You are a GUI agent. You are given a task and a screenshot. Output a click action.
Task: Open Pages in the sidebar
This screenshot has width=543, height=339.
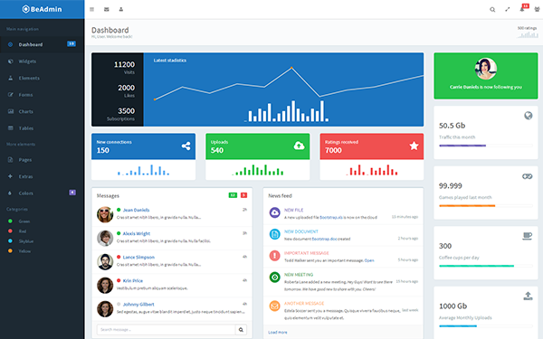pyautogui.click(x=42, y=160)
